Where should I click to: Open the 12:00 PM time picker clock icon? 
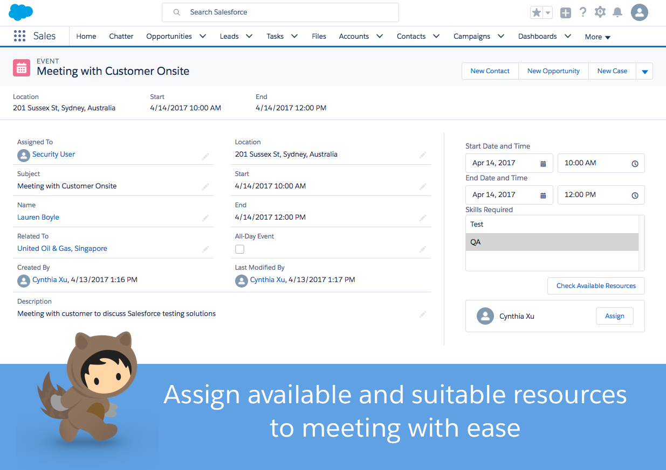click(635, 195)
